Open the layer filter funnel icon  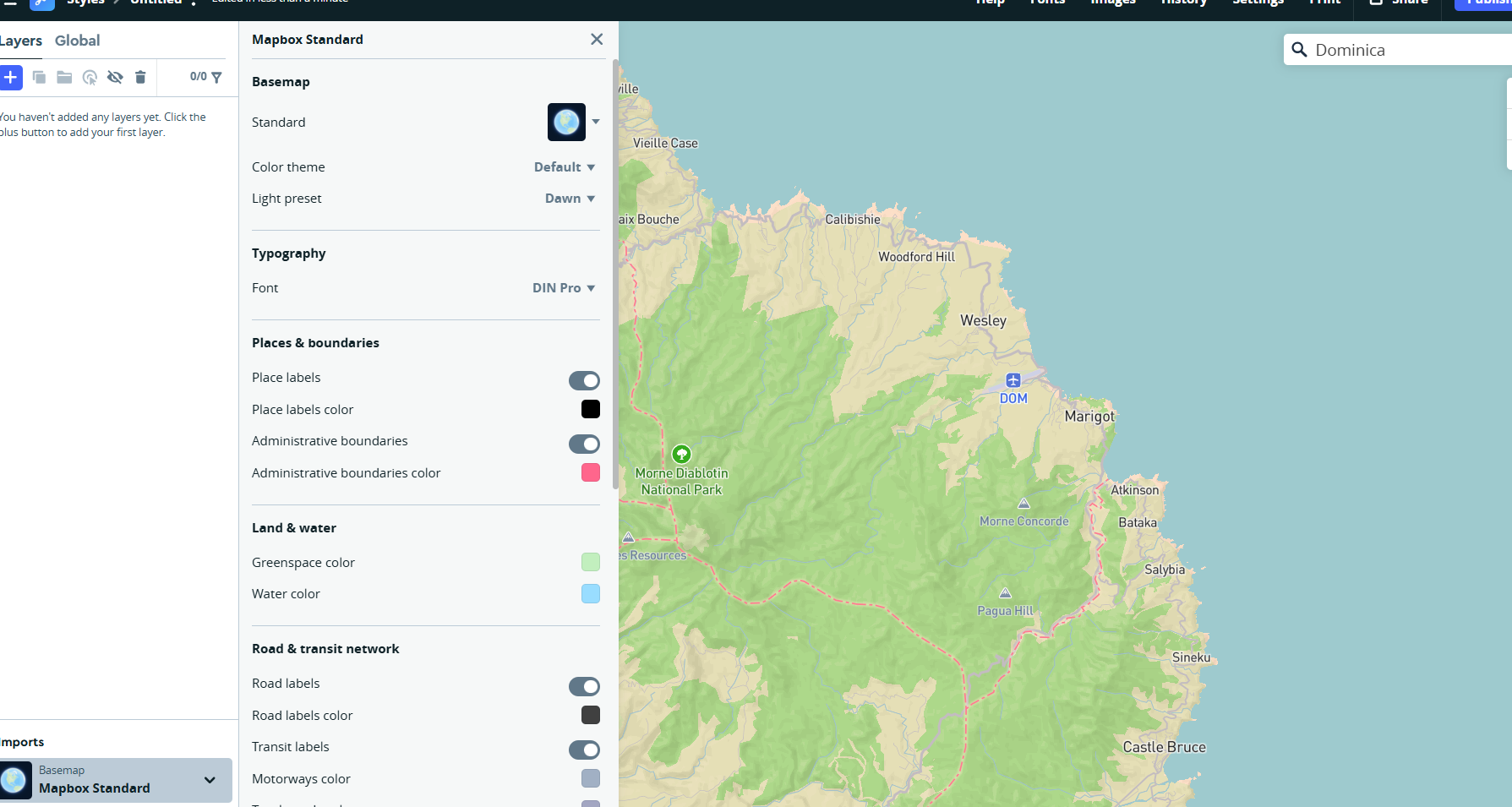216,78
